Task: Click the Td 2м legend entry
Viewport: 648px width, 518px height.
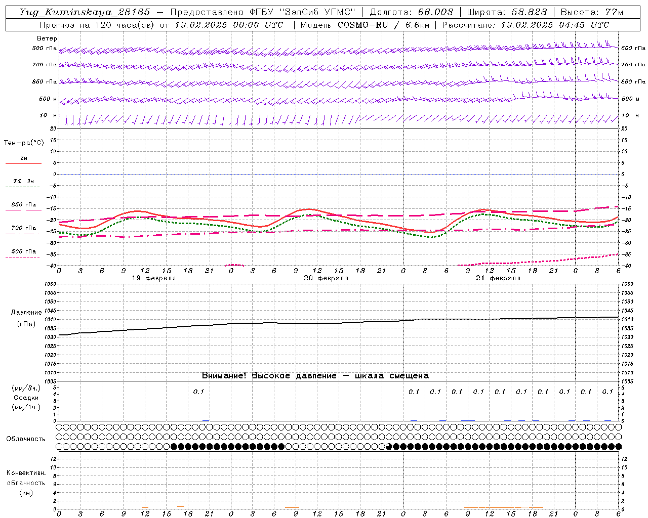Action: (x=23, y=181)
